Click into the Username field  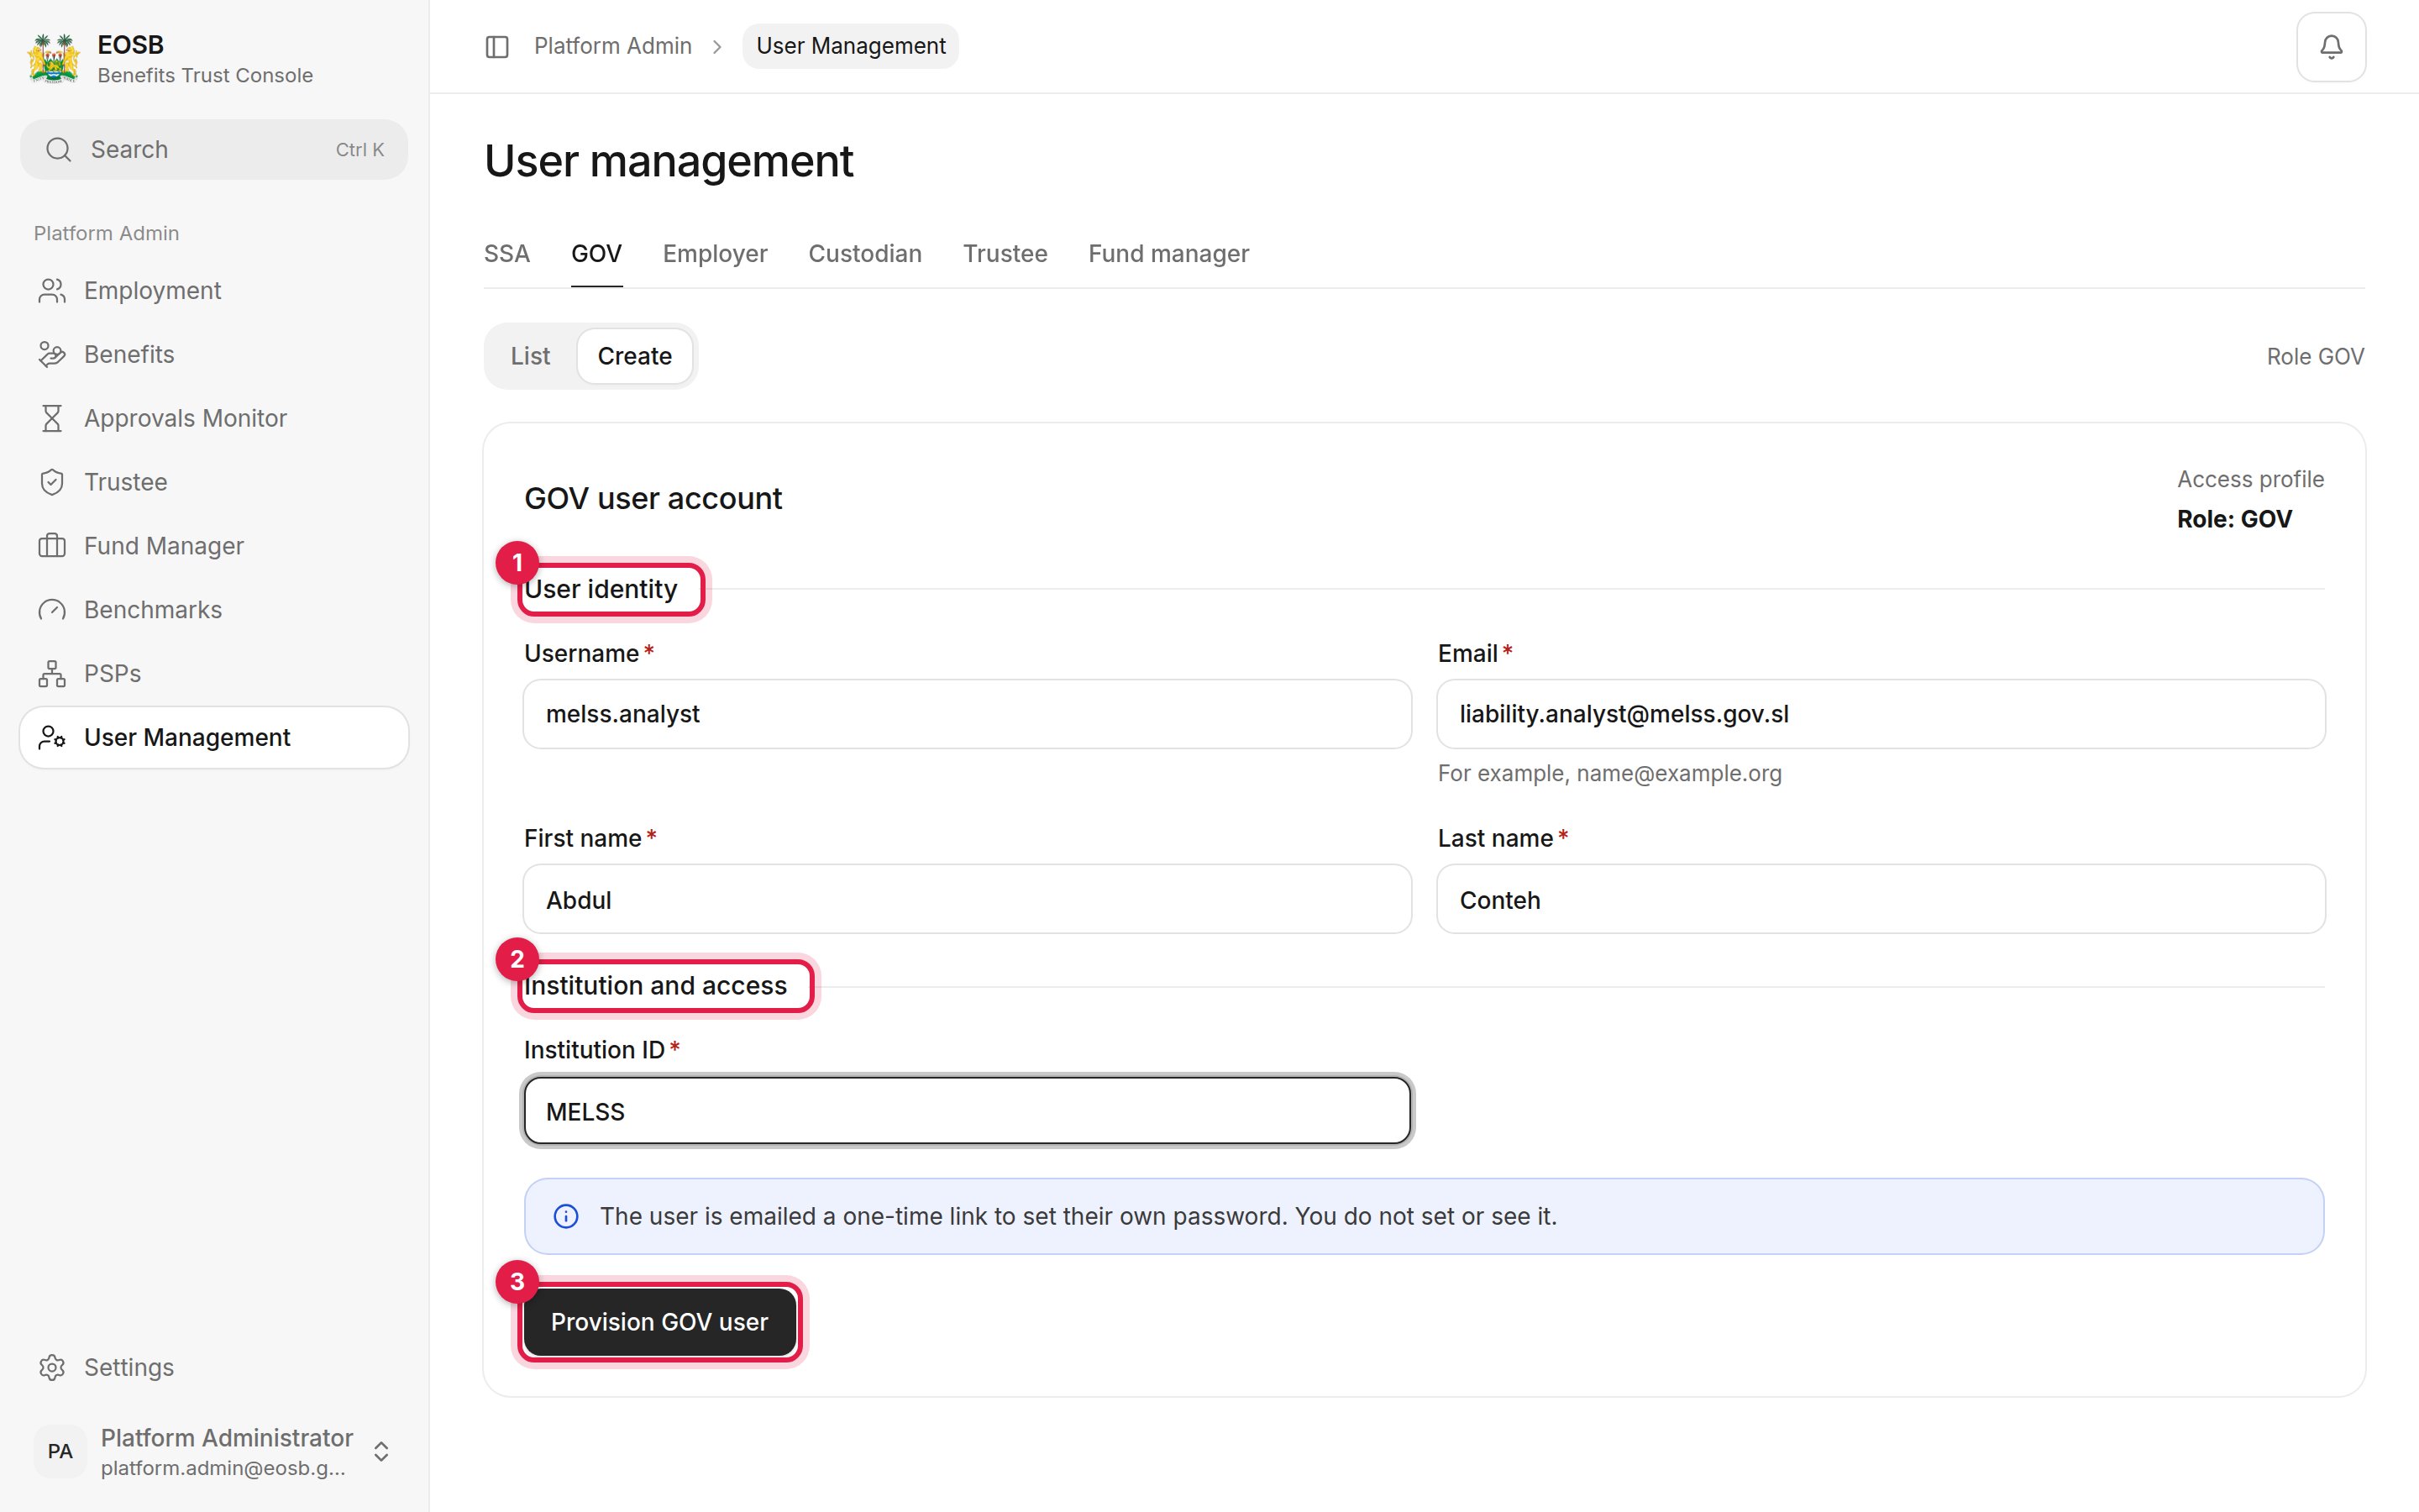pyautogui.click(x=967, y=714)
